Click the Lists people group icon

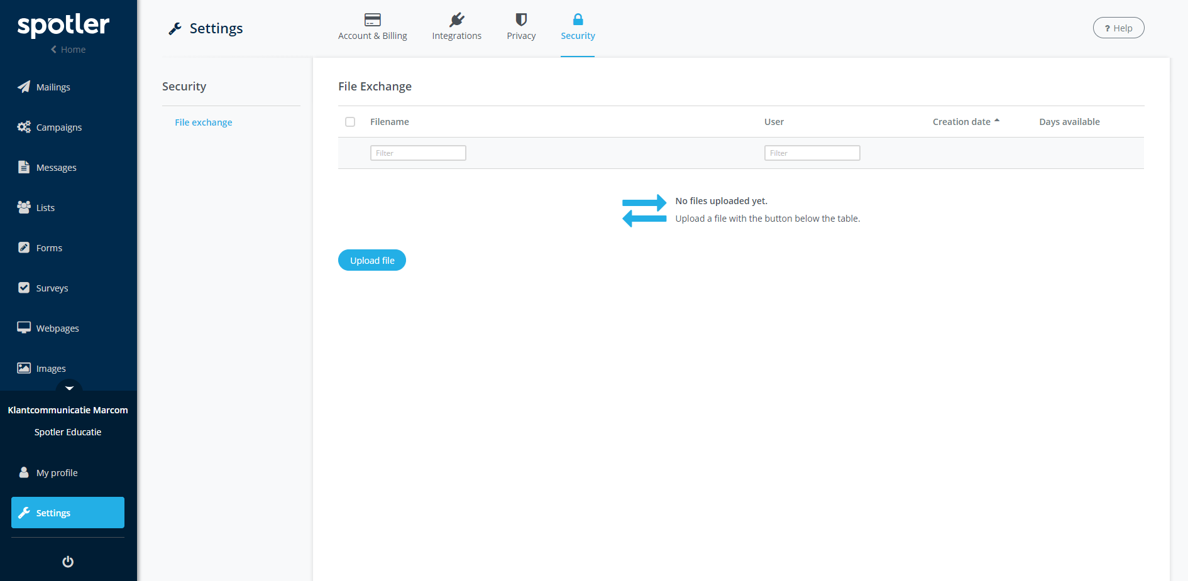24,207
